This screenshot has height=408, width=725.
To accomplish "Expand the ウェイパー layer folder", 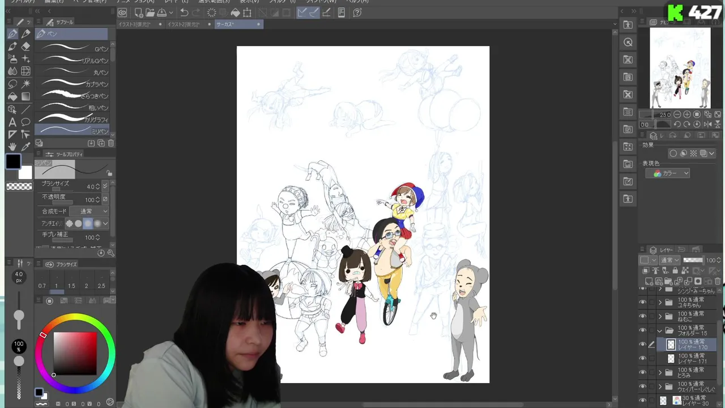I will [660, 386].
